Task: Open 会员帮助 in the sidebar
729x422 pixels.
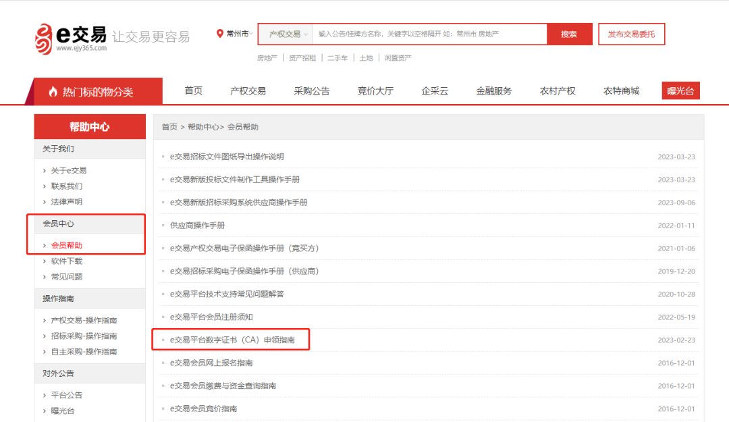Action: (66, 245)
